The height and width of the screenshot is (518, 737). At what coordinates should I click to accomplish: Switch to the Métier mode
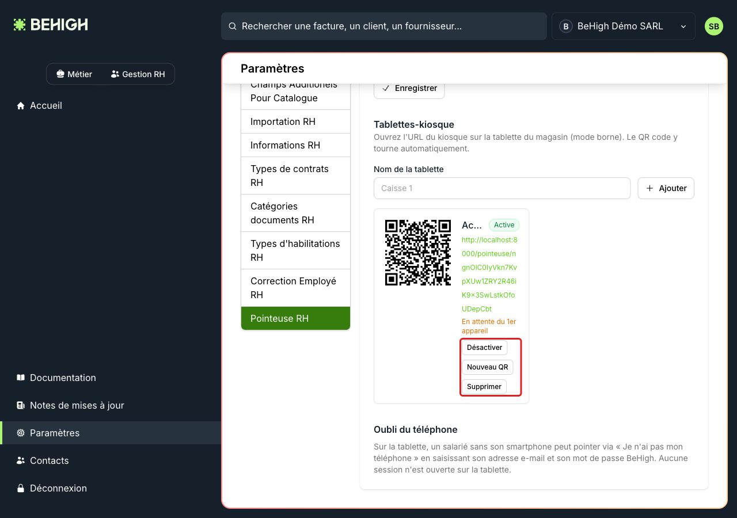(74, 74)
